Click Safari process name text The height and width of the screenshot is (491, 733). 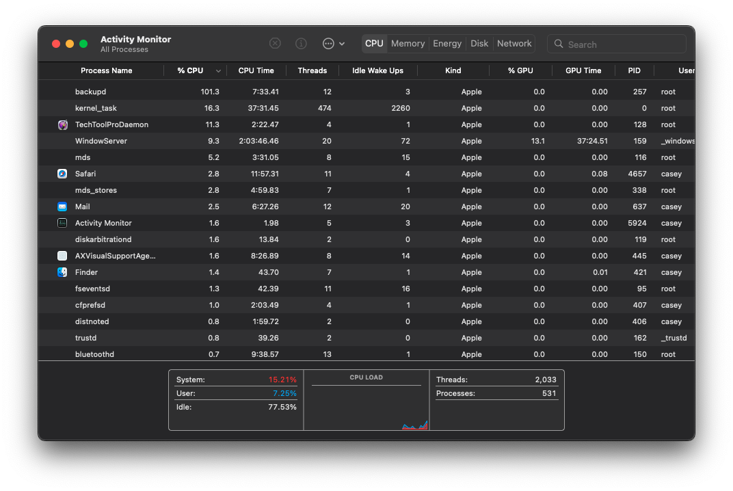coord(85,174)
